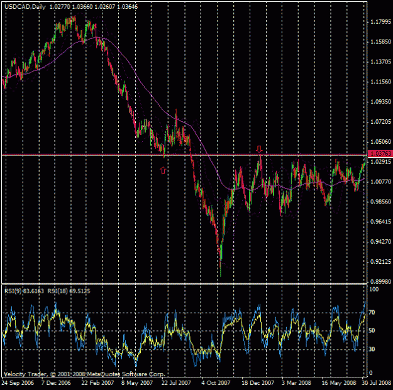Click the RSI scale value 50
Screen dimensions: 393x390
pos(372,330)
